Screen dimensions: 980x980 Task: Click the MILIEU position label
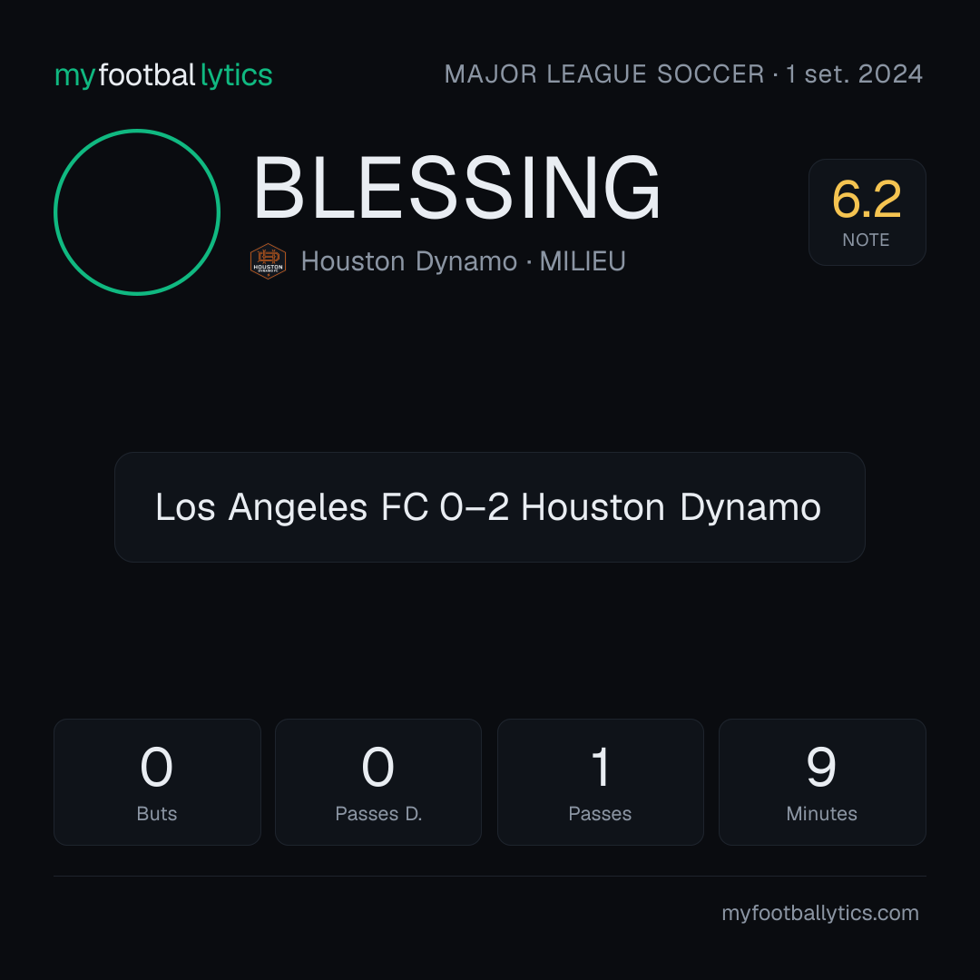(583, 261)
